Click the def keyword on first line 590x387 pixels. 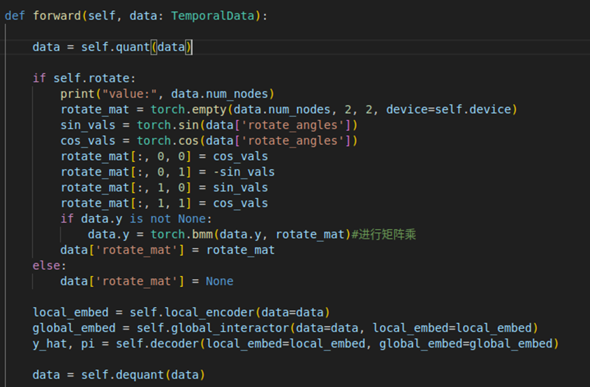(x=15, y=15)
